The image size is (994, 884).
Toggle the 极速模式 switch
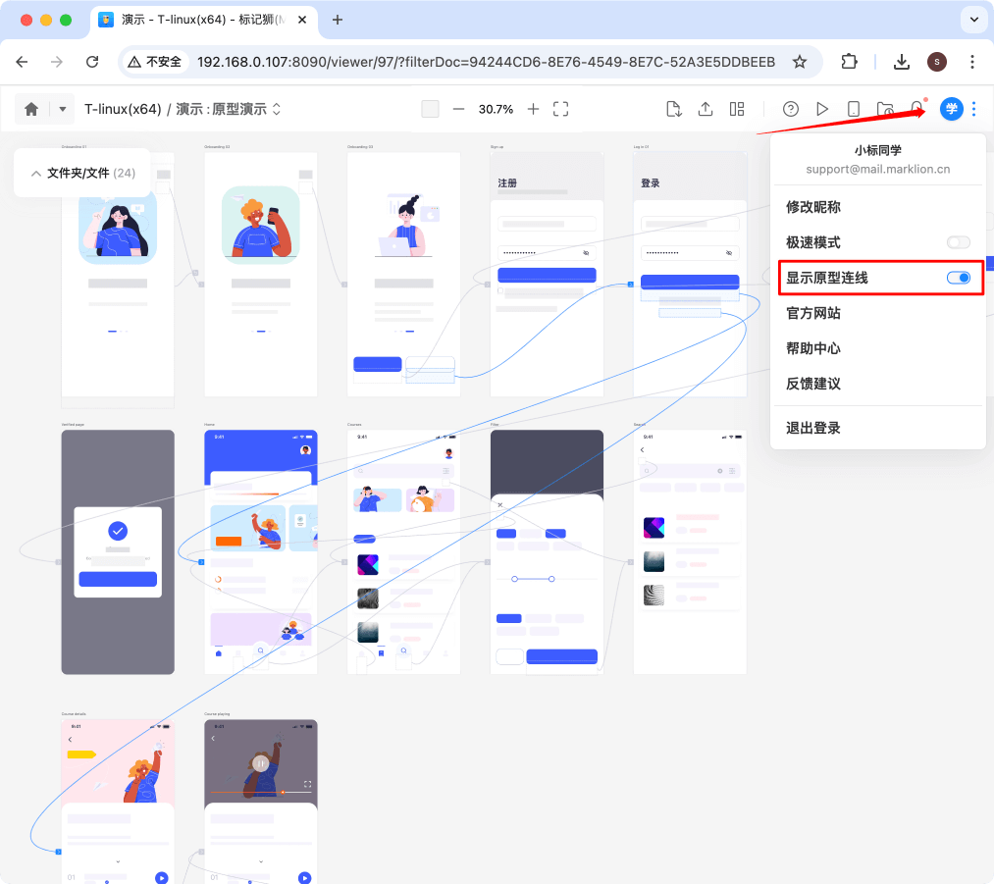tap(958, 242)
